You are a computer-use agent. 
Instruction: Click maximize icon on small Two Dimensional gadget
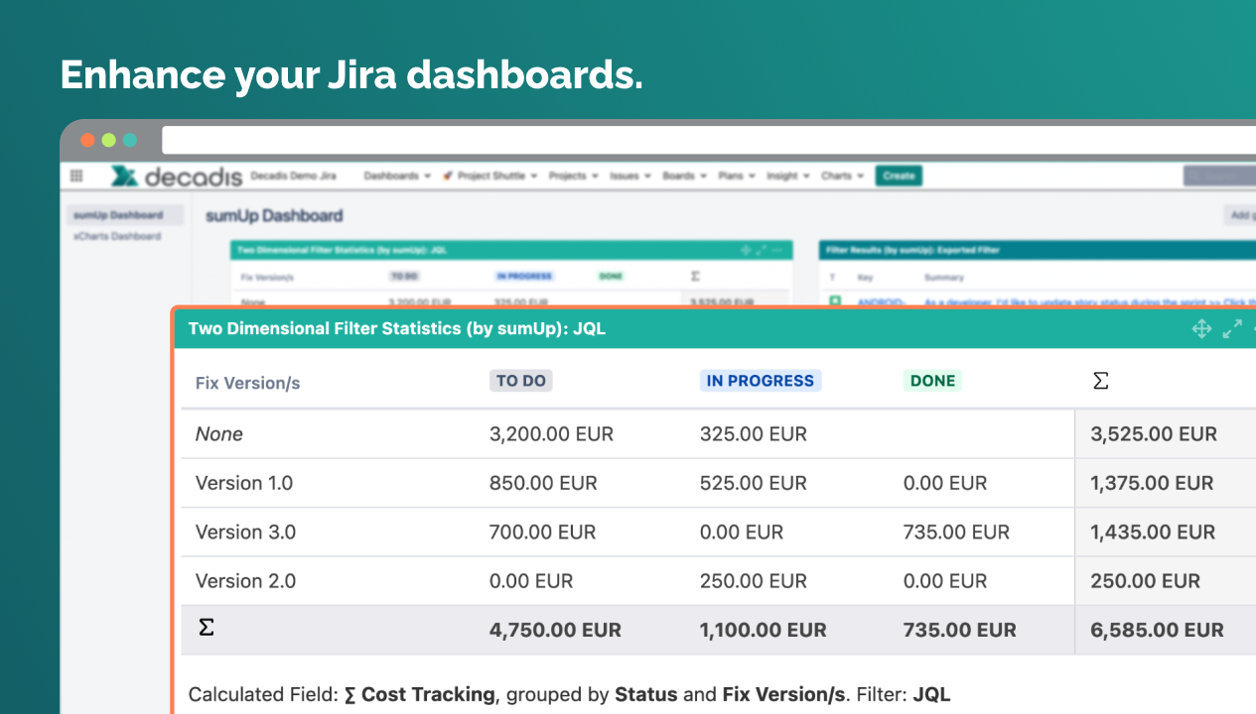[762, 250]
